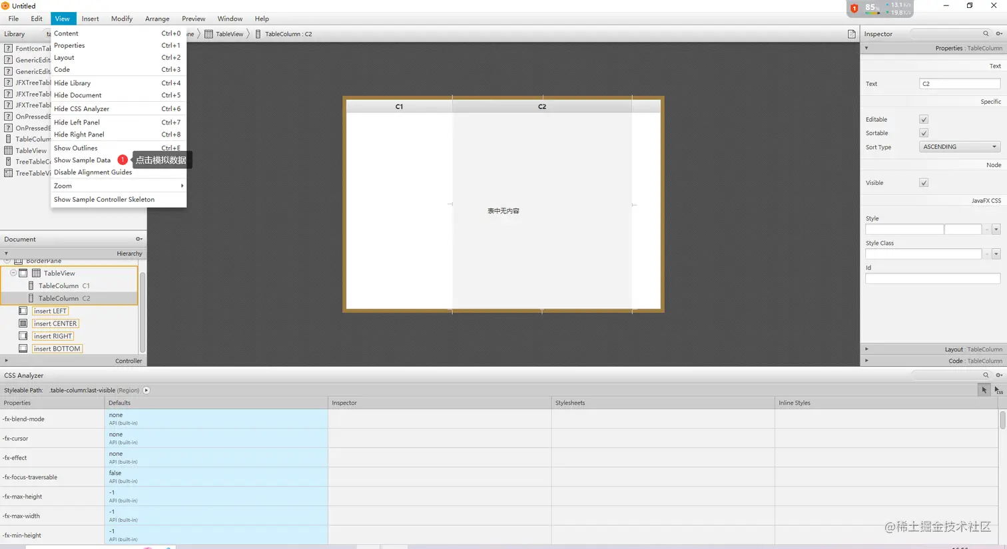
Task: Click the insert CENTER placeholder label
Action: pos(55,323)
